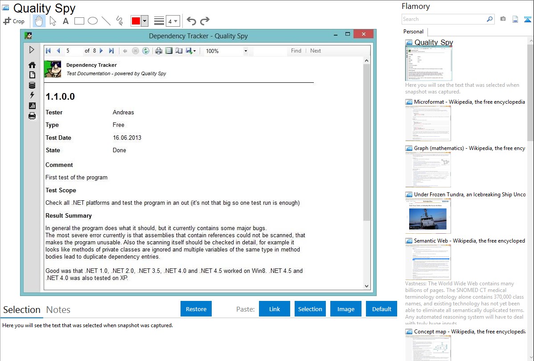Click the Paste Image button
The width and height of the screenshot is (534, 361).
point(346,309)
